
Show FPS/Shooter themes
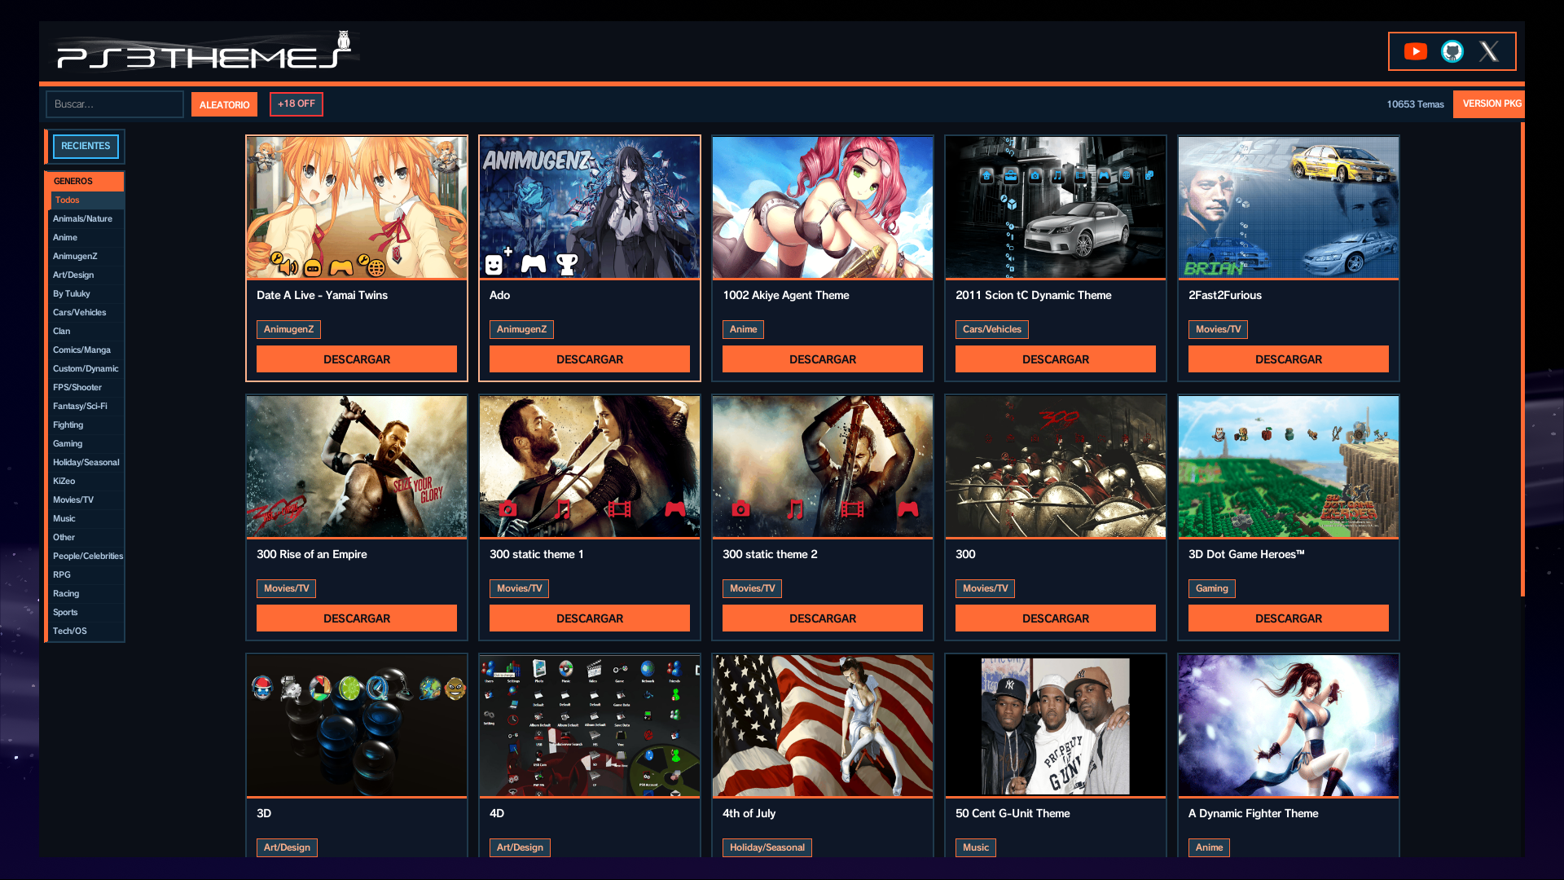[86, 388]
